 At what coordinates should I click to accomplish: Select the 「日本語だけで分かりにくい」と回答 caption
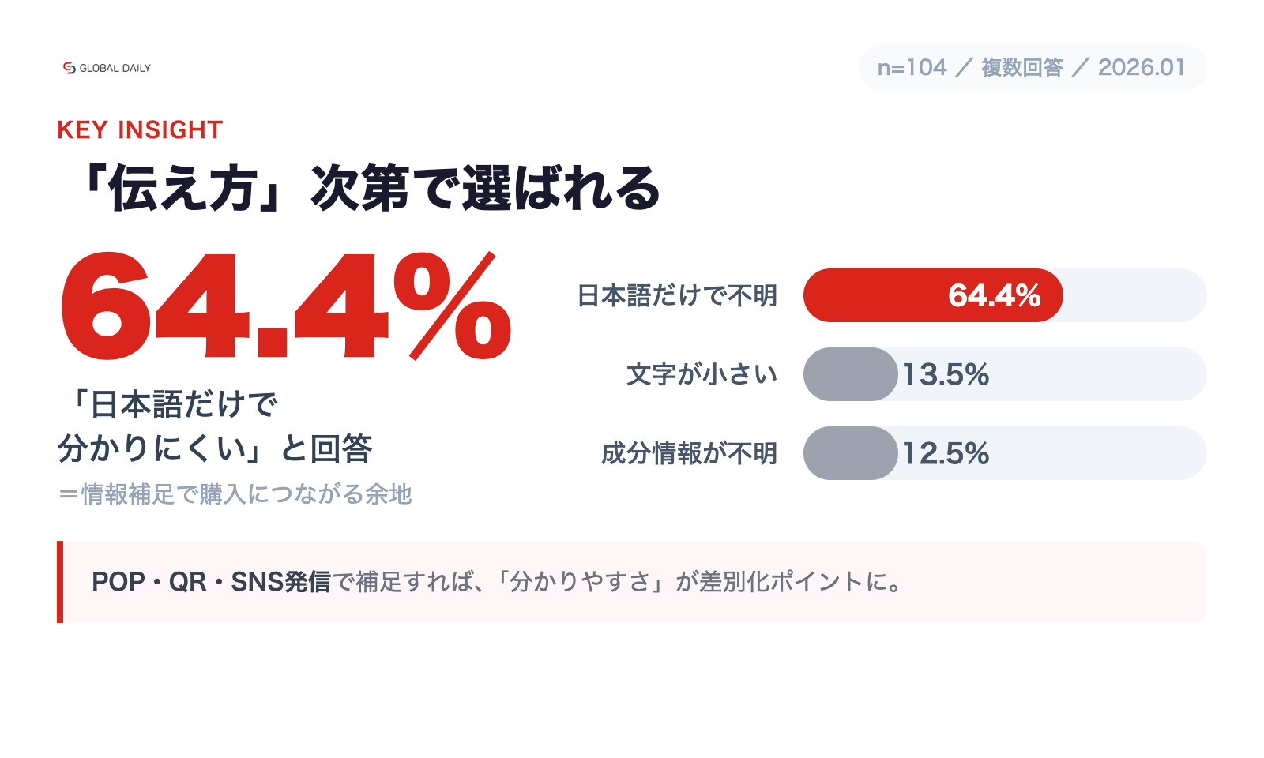215,426
